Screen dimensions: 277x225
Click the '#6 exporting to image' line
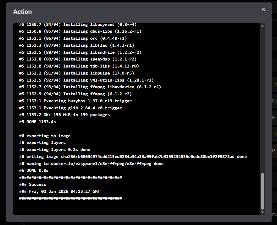45,136
